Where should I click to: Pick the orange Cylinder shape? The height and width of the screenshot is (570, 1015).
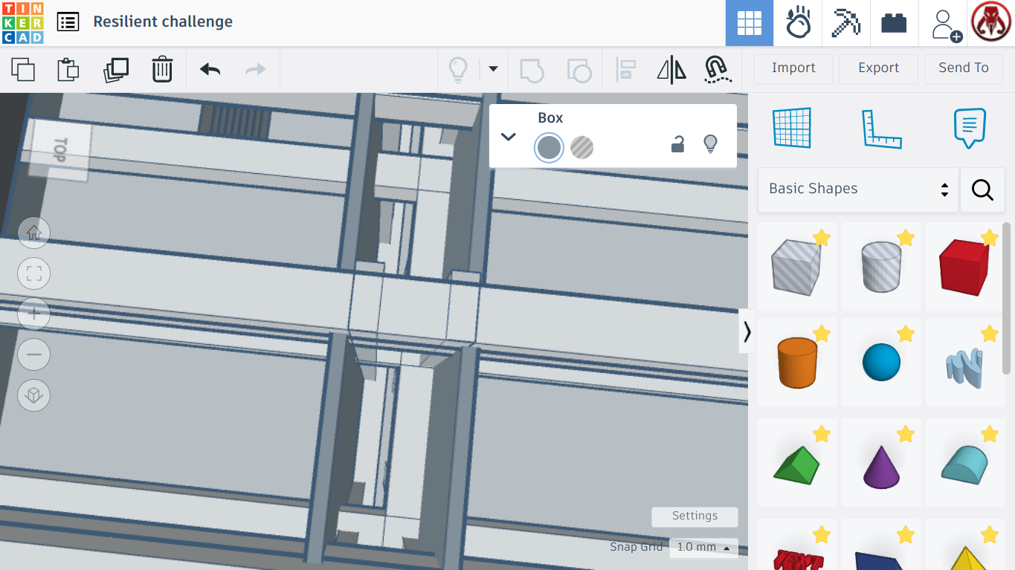pyautogui.click(x=797, y=363)
